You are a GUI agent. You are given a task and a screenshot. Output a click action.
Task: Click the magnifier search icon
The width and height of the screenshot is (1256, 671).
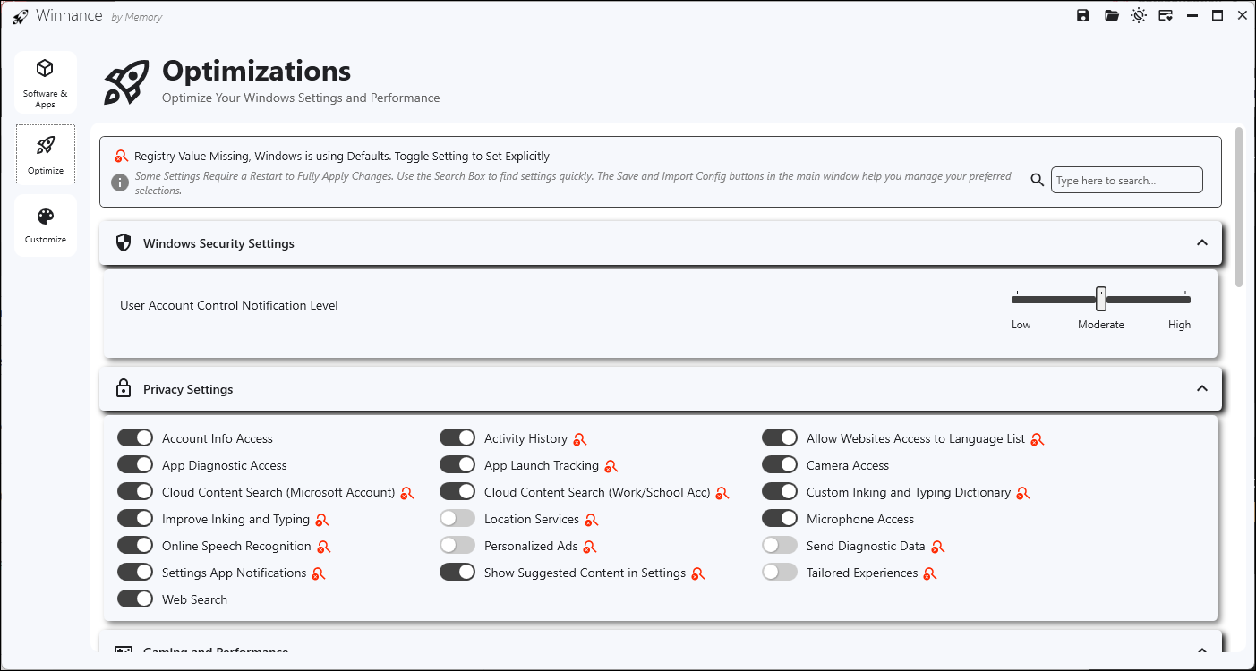1037,180
